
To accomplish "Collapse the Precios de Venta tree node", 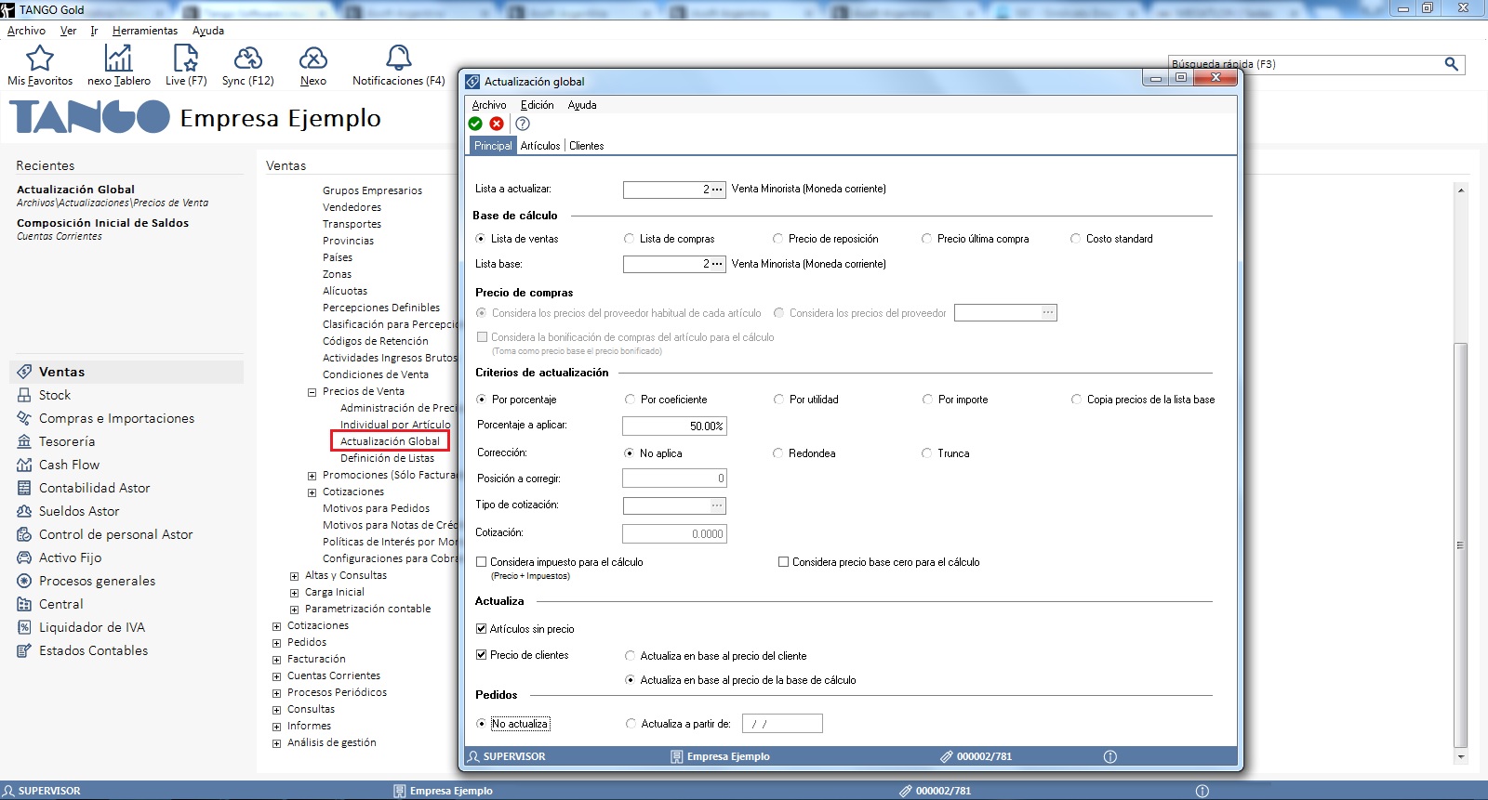I will [x=312, y=392].
